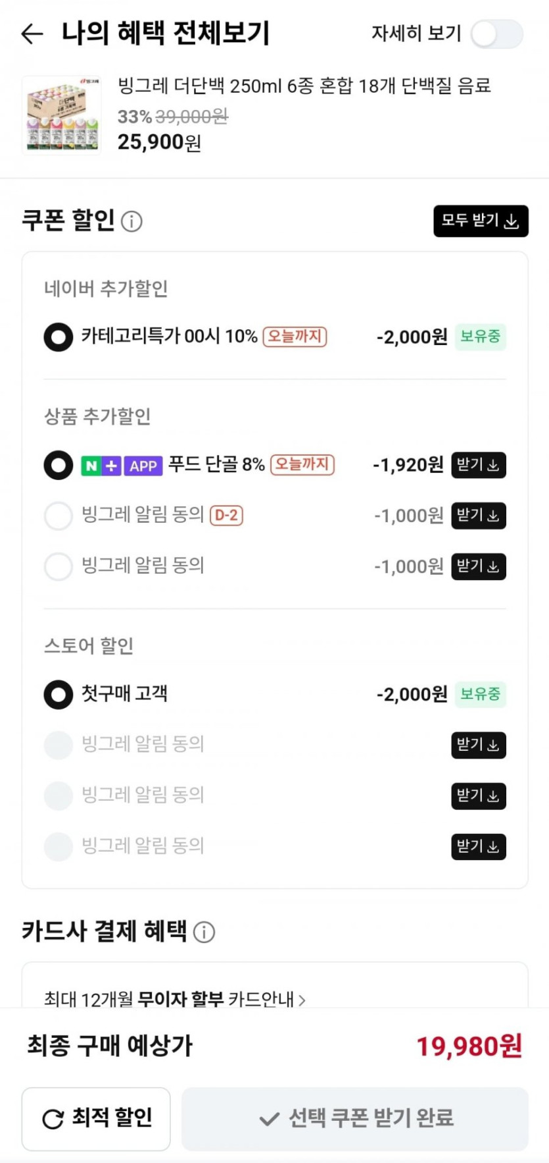Download the middle disabled store coupon
Viewport: 549px width, 1163px height.
478,796
